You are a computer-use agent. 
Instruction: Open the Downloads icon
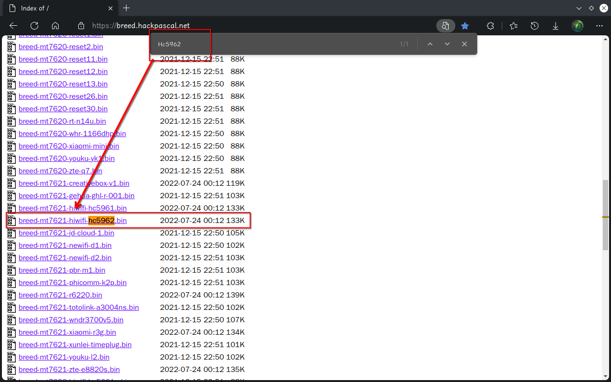(556, 26)
